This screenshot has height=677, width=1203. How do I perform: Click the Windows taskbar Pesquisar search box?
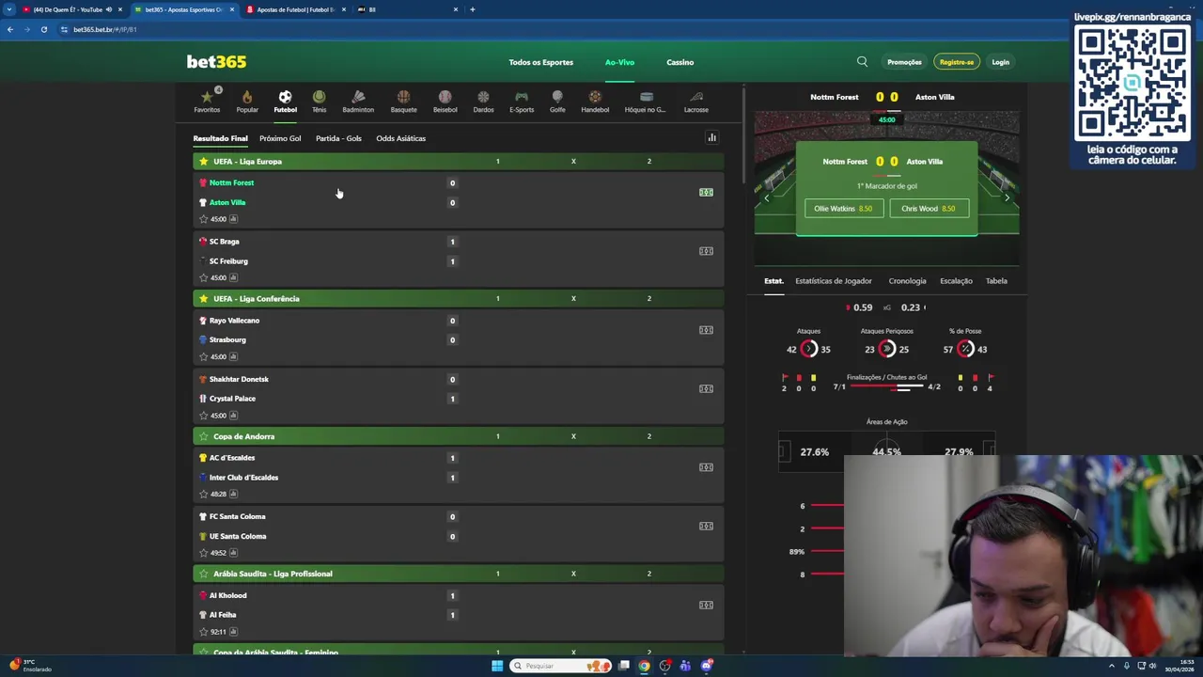[x=562, y=666]
